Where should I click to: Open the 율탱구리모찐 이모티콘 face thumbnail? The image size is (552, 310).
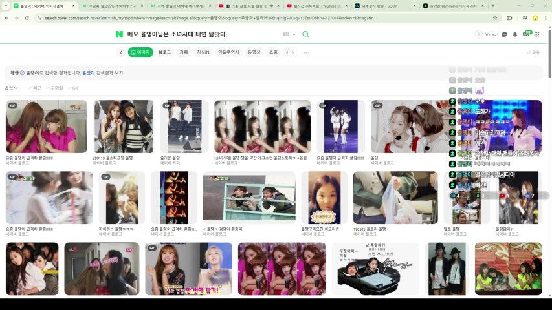tap(324, 198)
